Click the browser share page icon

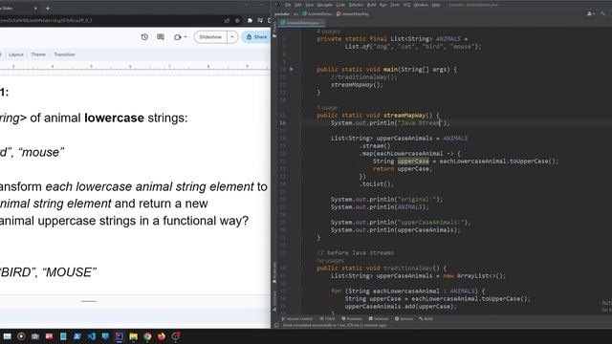click(227, 20)
